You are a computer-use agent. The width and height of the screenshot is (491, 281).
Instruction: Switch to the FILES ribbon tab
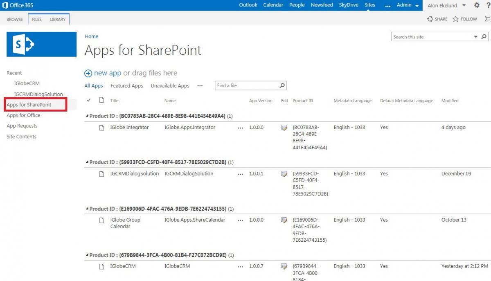click(37, 19)
